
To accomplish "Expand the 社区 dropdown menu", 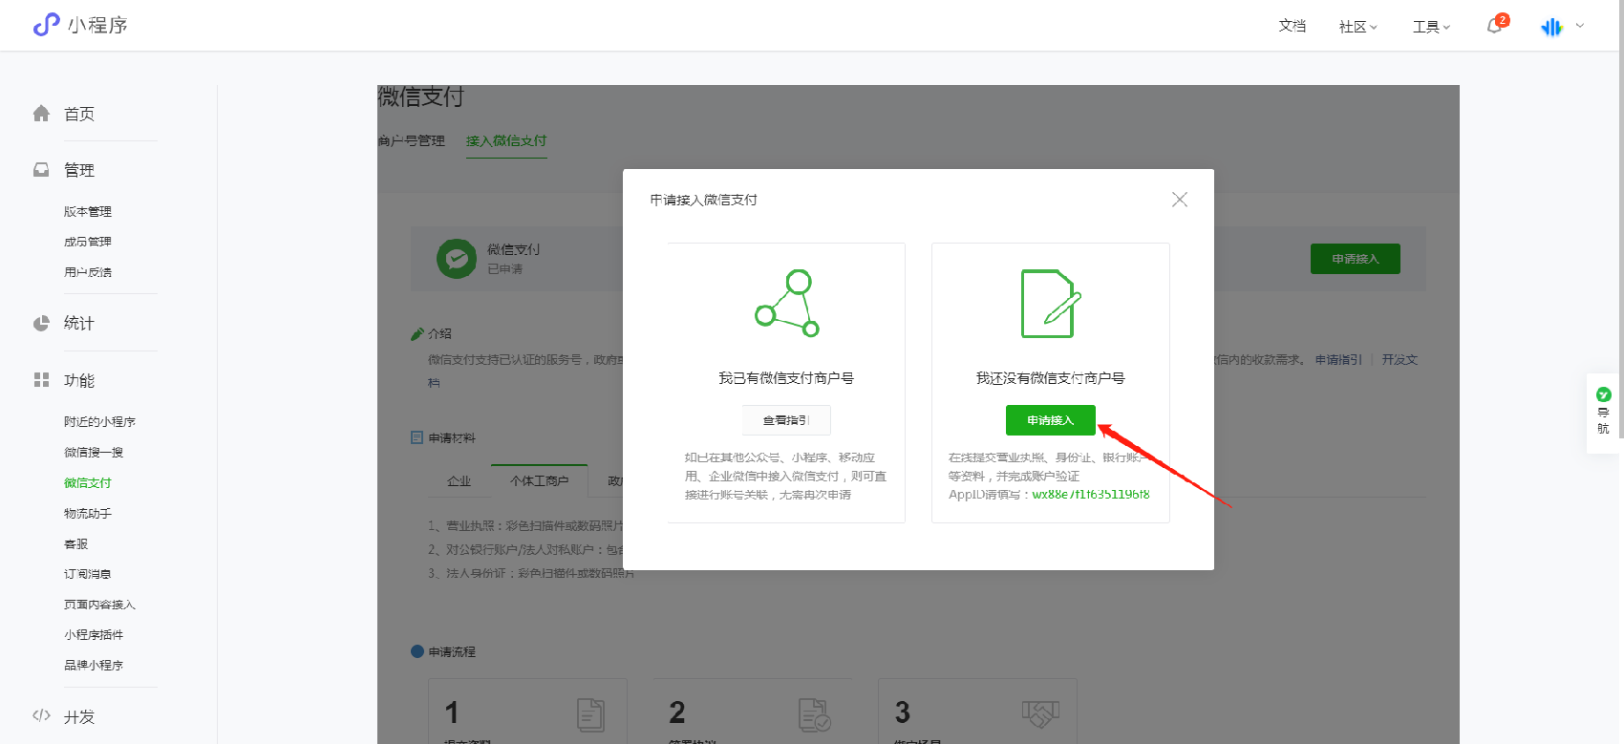I will pos(1357,27).
